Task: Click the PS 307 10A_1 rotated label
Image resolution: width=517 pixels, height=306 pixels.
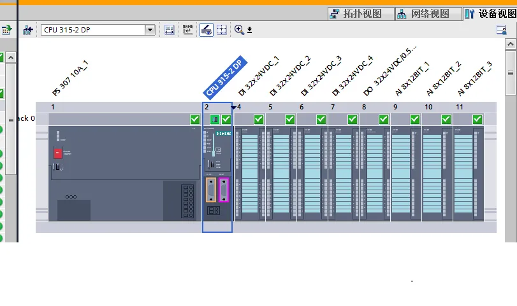Action: [x=70, y=78]
